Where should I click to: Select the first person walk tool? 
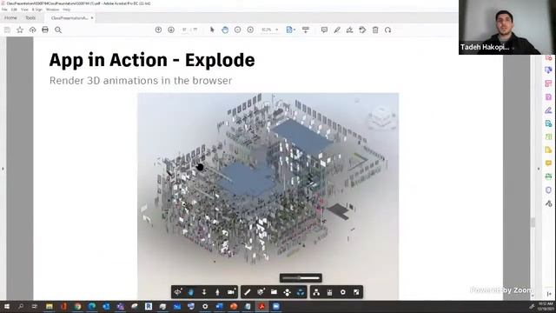coord(217,292)
